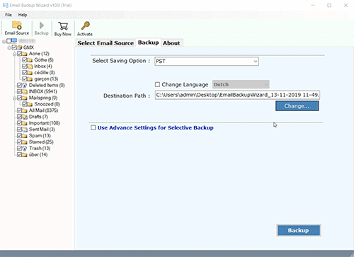Switch to the Backup tab
Viewport: 354px width, 257px height.
(148, 42)
